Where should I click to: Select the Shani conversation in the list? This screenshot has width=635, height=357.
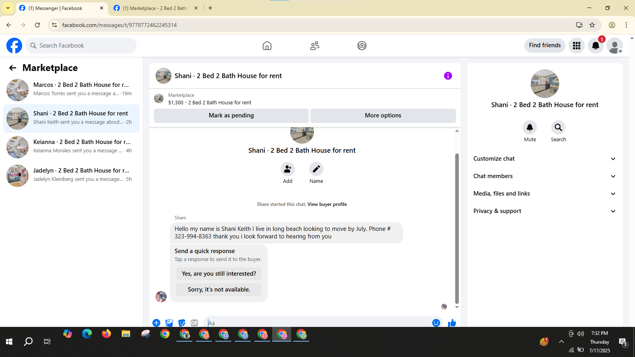pos(71,119)
